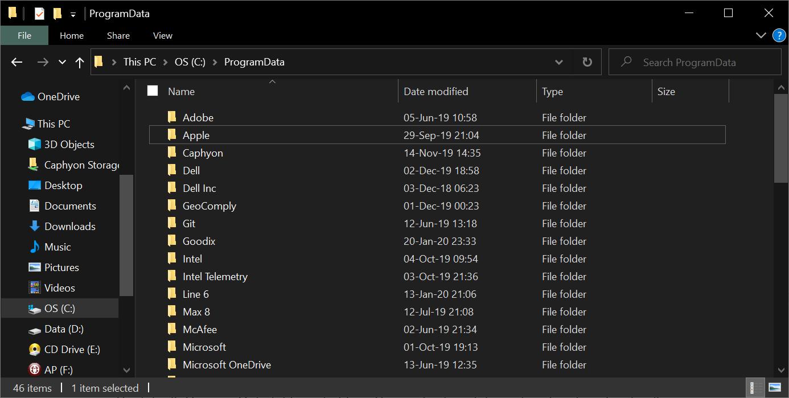Select the Git folder icon

tap(172, 223)
